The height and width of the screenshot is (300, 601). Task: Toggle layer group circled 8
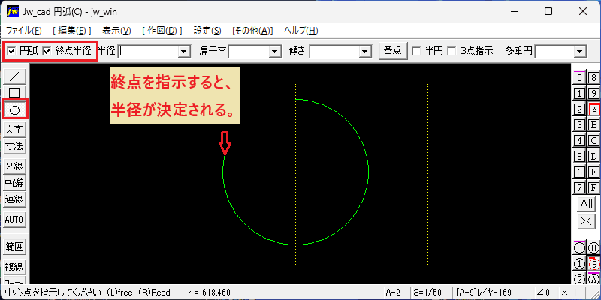coord(593,248)
